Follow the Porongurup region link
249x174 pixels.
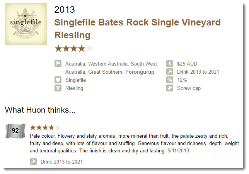tap(140, 72)
